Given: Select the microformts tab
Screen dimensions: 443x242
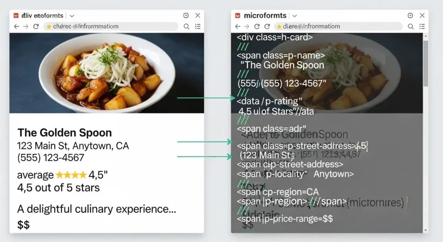Looking at the screenshot, I should click(x=262, y=16).
